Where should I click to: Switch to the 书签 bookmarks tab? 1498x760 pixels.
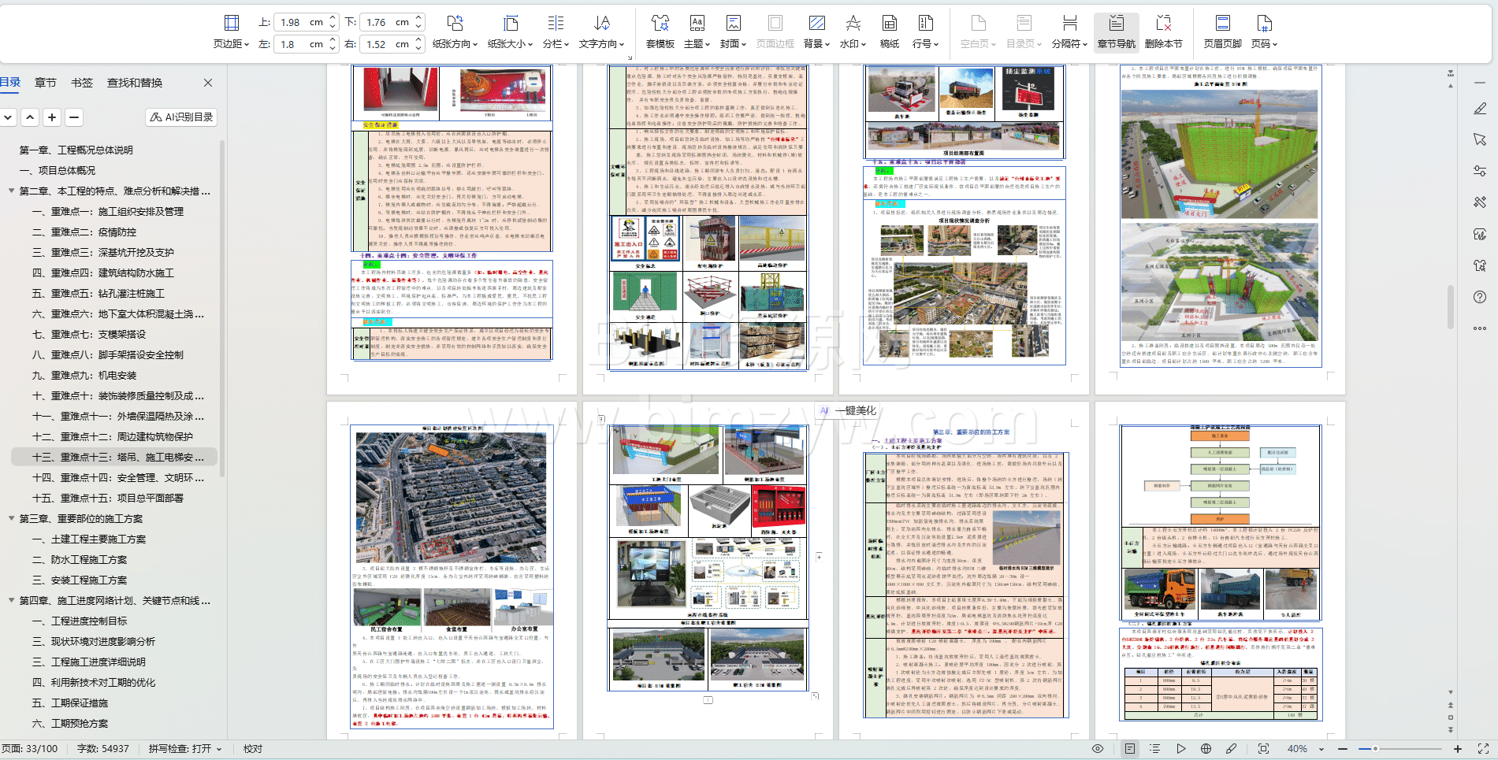coord(82,83)
